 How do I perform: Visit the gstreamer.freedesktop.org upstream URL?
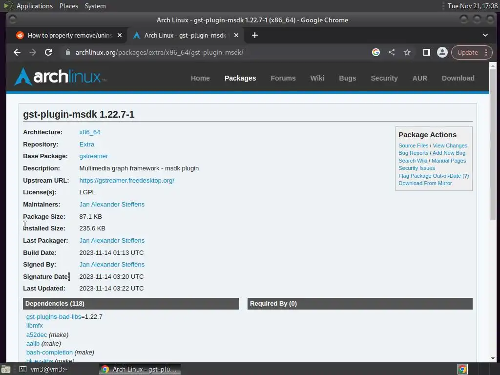pyautogui.click(x=126, y=181)
